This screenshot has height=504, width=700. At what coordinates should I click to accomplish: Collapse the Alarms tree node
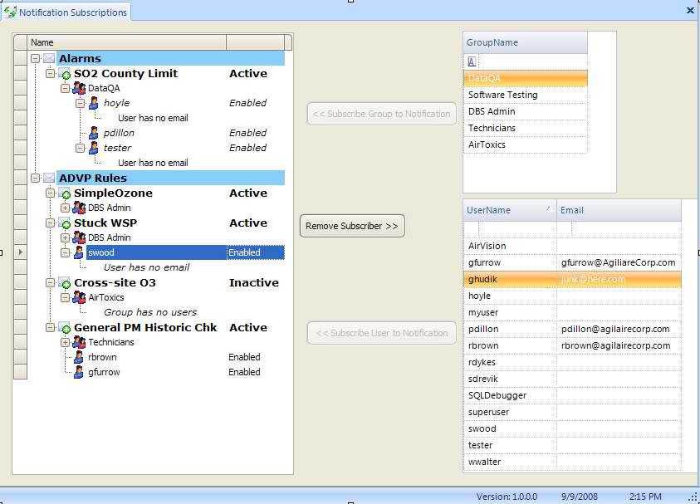point(36,58)
